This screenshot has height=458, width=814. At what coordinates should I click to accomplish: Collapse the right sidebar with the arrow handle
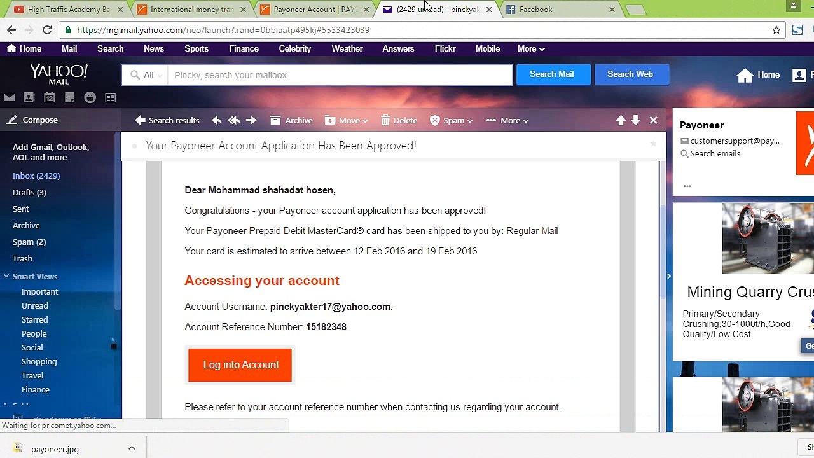click(668, 276)
